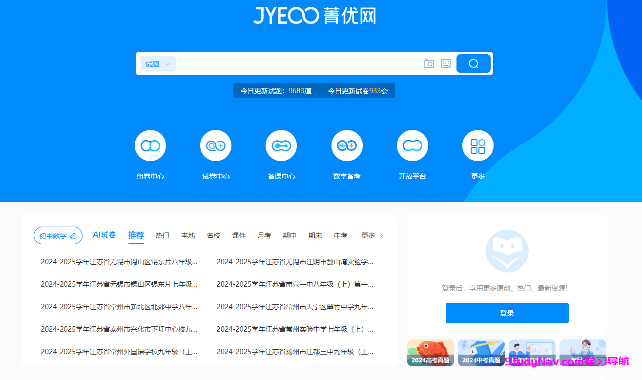Open the 试卷中心 circle icon
Screen dimensions: 642x380
pyautogui.click(x=216, y=146)
